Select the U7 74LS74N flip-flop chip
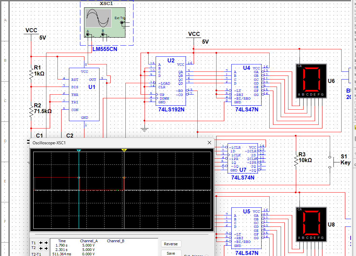The width and height of the screenshot is (356, 256). pos(243,158)
